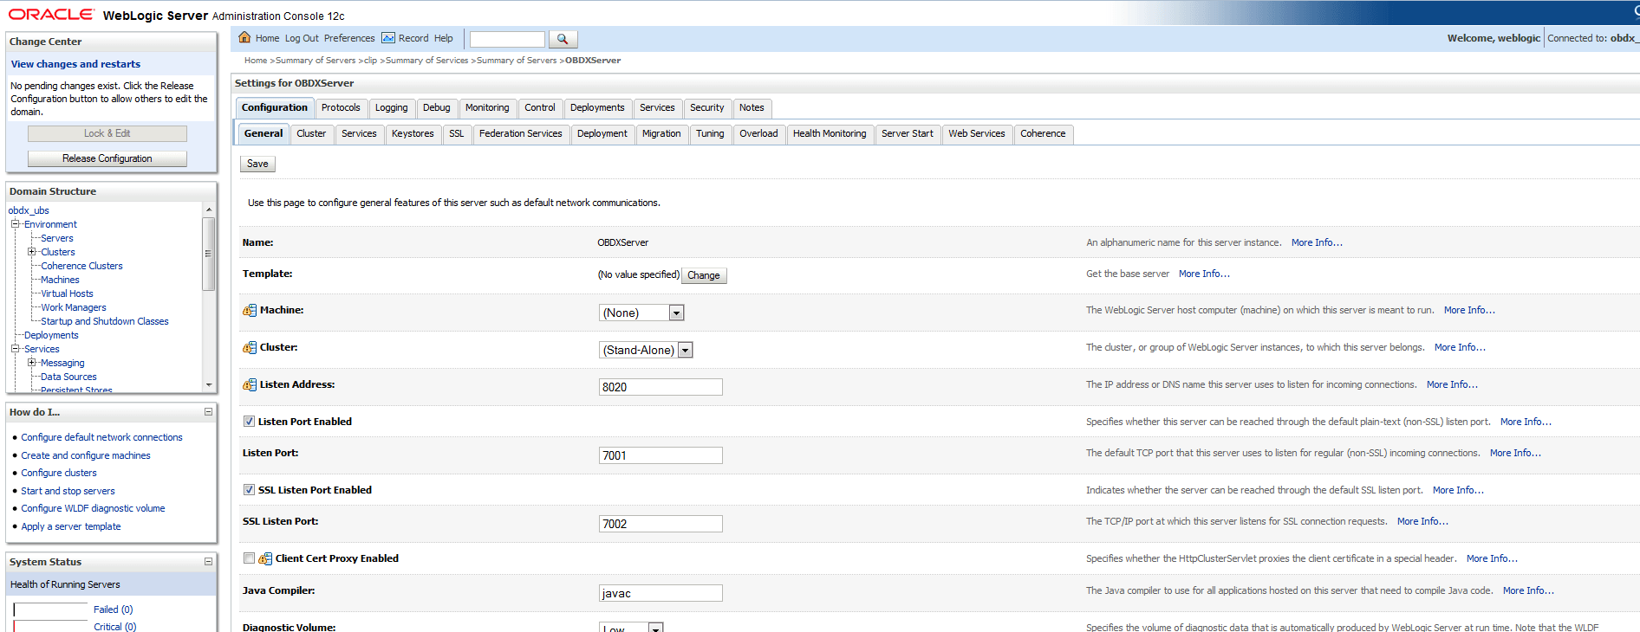
Task: Click the Lock & Edit button
Action: click(x=107, y=133)
